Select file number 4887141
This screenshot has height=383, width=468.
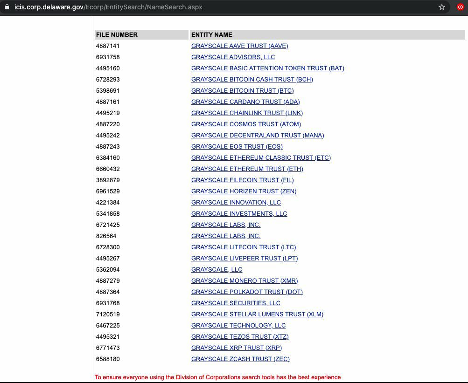tap(108, 46)
